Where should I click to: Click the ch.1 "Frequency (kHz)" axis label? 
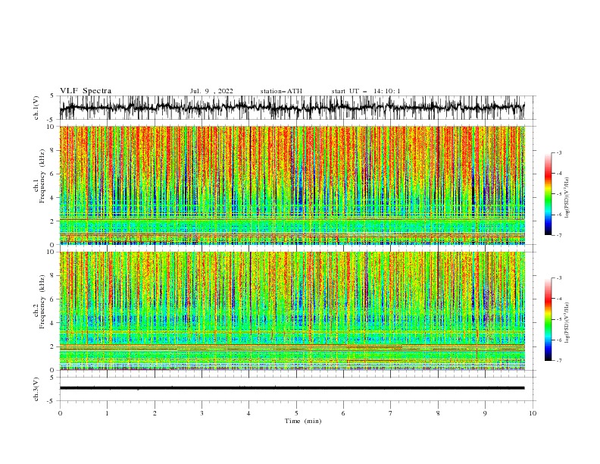click(x=42, y=175)
